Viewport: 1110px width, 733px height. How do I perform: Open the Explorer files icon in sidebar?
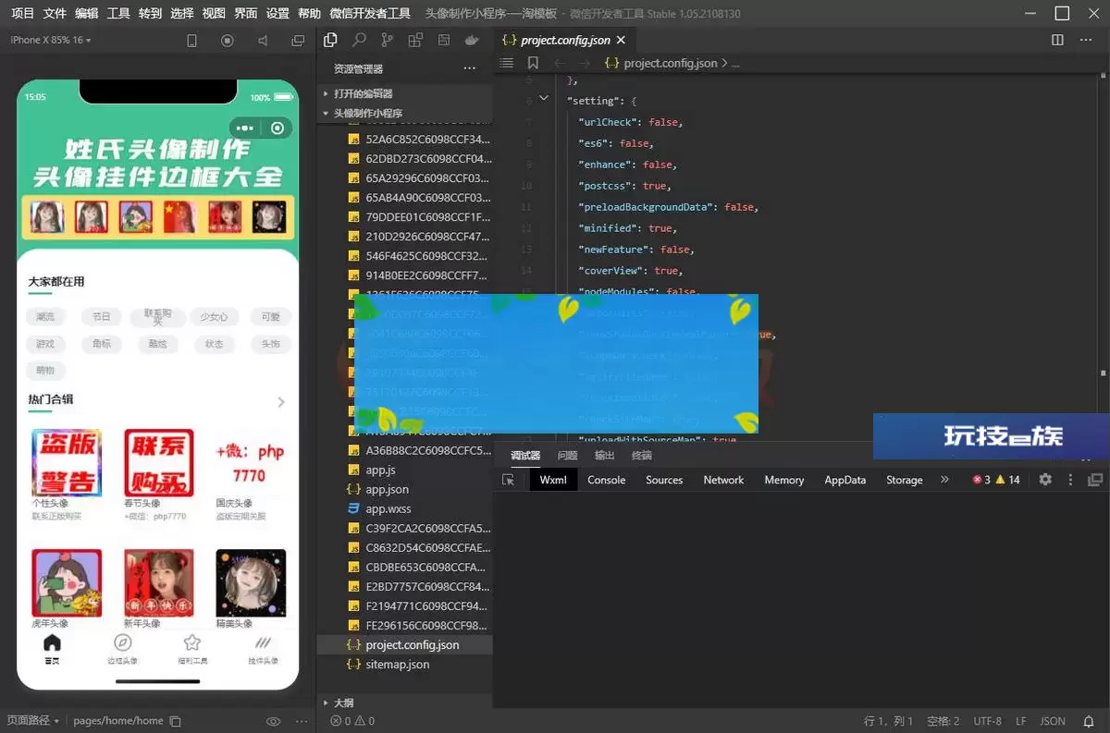pos(330,40)
